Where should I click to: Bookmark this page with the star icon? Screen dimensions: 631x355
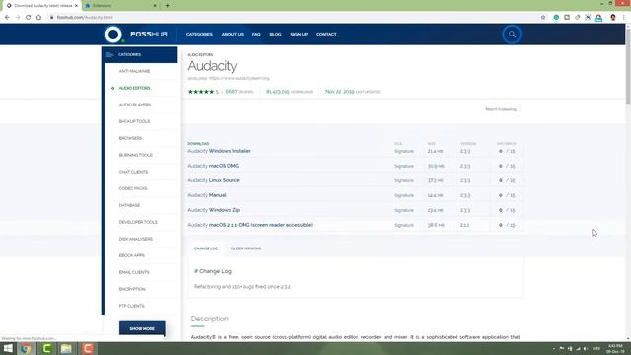click(x=543, y=18)
